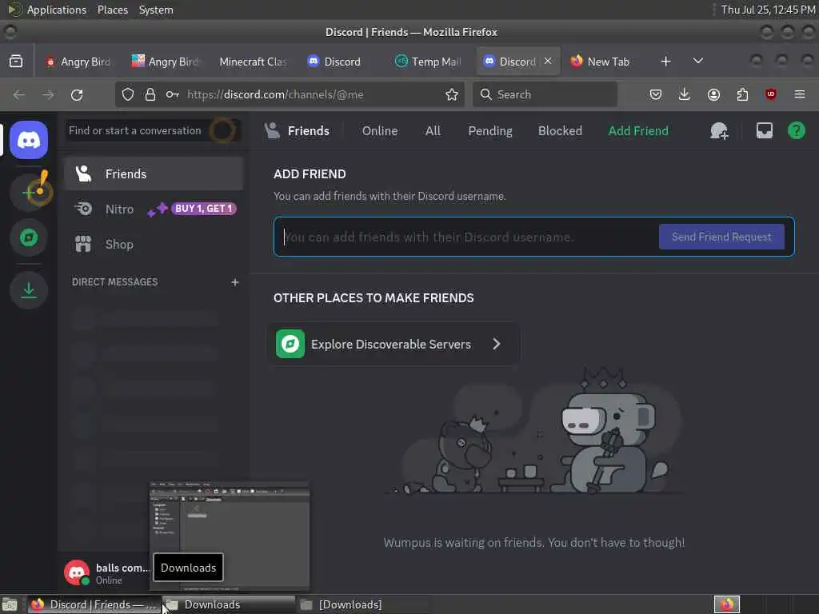This screenshot has width=819, height=614.
Task: Bookmark this page with the star icon
Action: (452, 94)
